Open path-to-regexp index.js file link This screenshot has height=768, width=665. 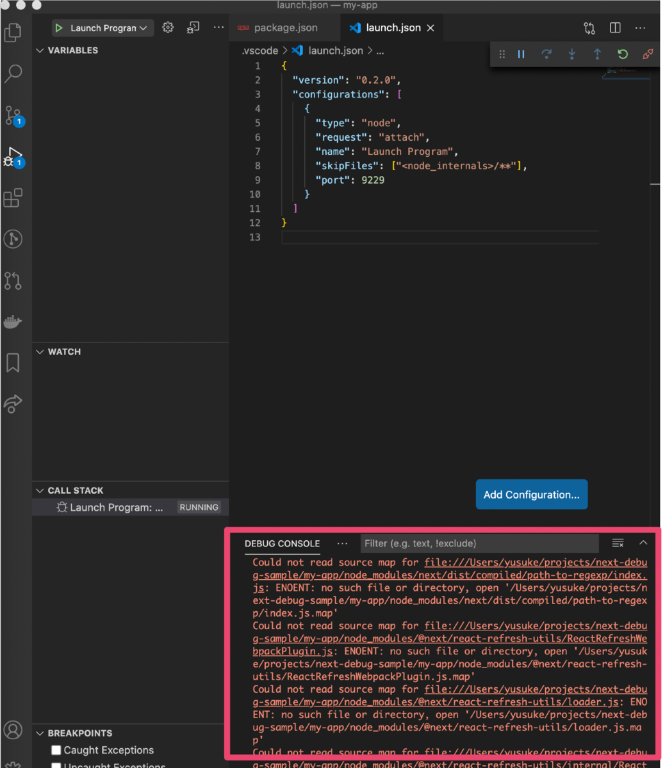click(x=450, y=575)
